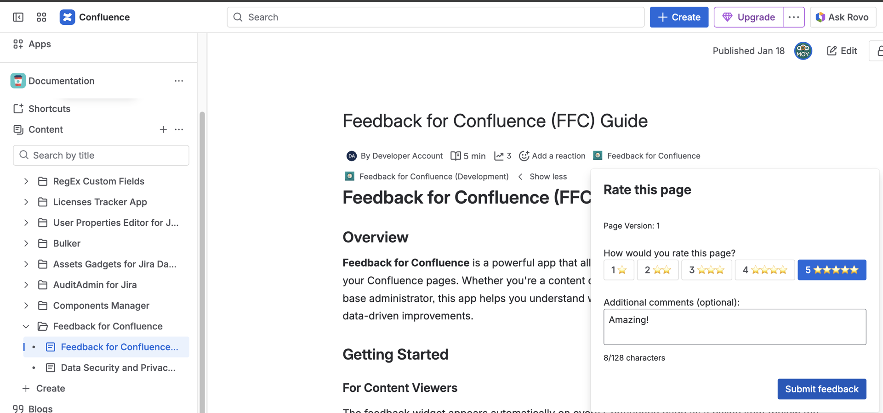Click the Confluence home logo
Viewport: 883px width, 413px height.
(x=67, y=17)
